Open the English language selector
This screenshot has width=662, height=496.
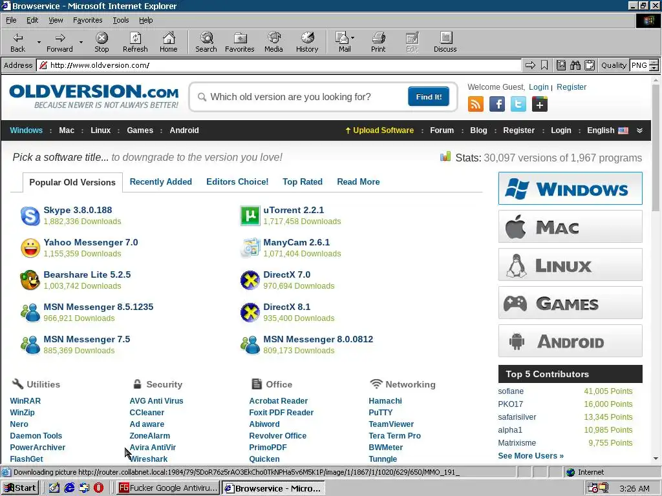click(x=607, y=130)
